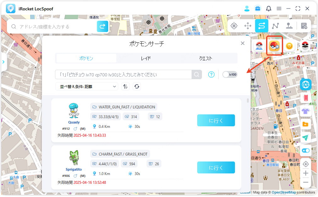Screen dimensions: 318x197
Task: Click Quaxly despawn time 2025-04-16 13:43:33
Action: coord(90,135)
